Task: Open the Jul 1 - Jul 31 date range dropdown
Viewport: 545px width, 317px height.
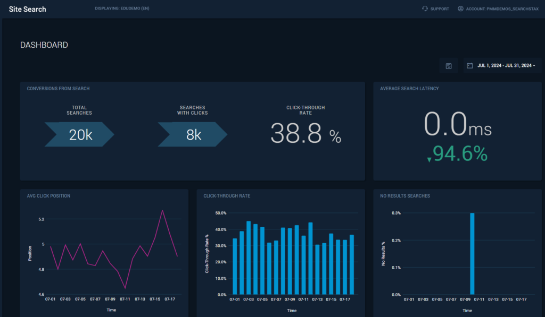Action: click(502, 65)
